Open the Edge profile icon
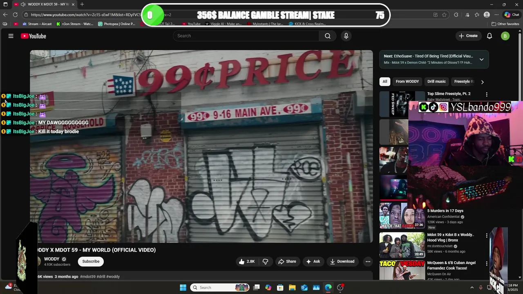The width and height of the screenshot is (523, 294). click(487, 15)
